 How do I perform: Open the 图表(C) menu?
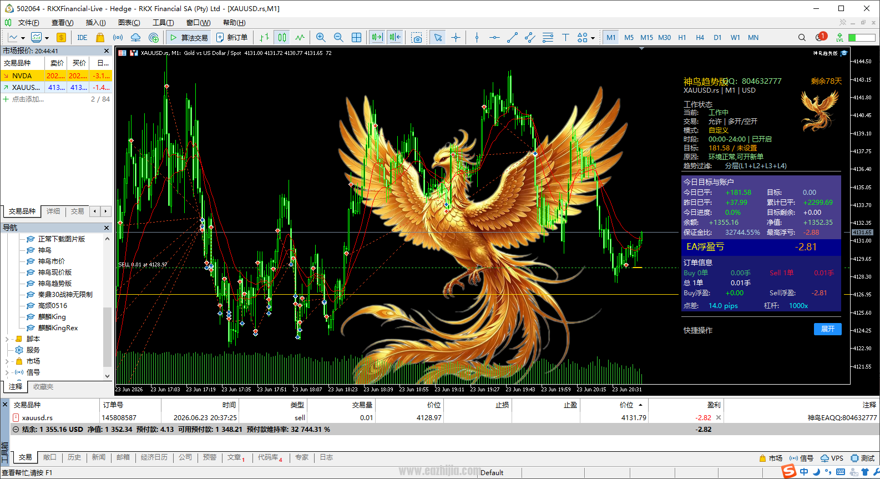coord(129,23)
